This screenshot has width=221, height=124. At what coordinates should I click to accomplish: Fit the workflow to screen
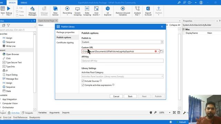(174, 113)
